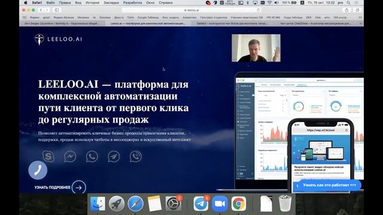383x215 pixels.
Task: Open Google Chrome in the Dock
Action: [239, 204]
